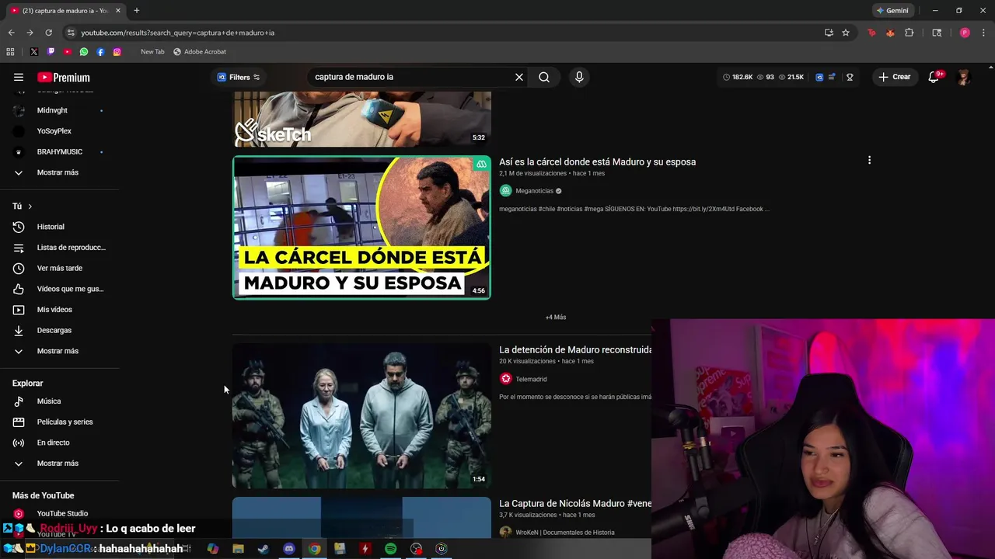Start voice search with the microphone

[x=579, y=77]
